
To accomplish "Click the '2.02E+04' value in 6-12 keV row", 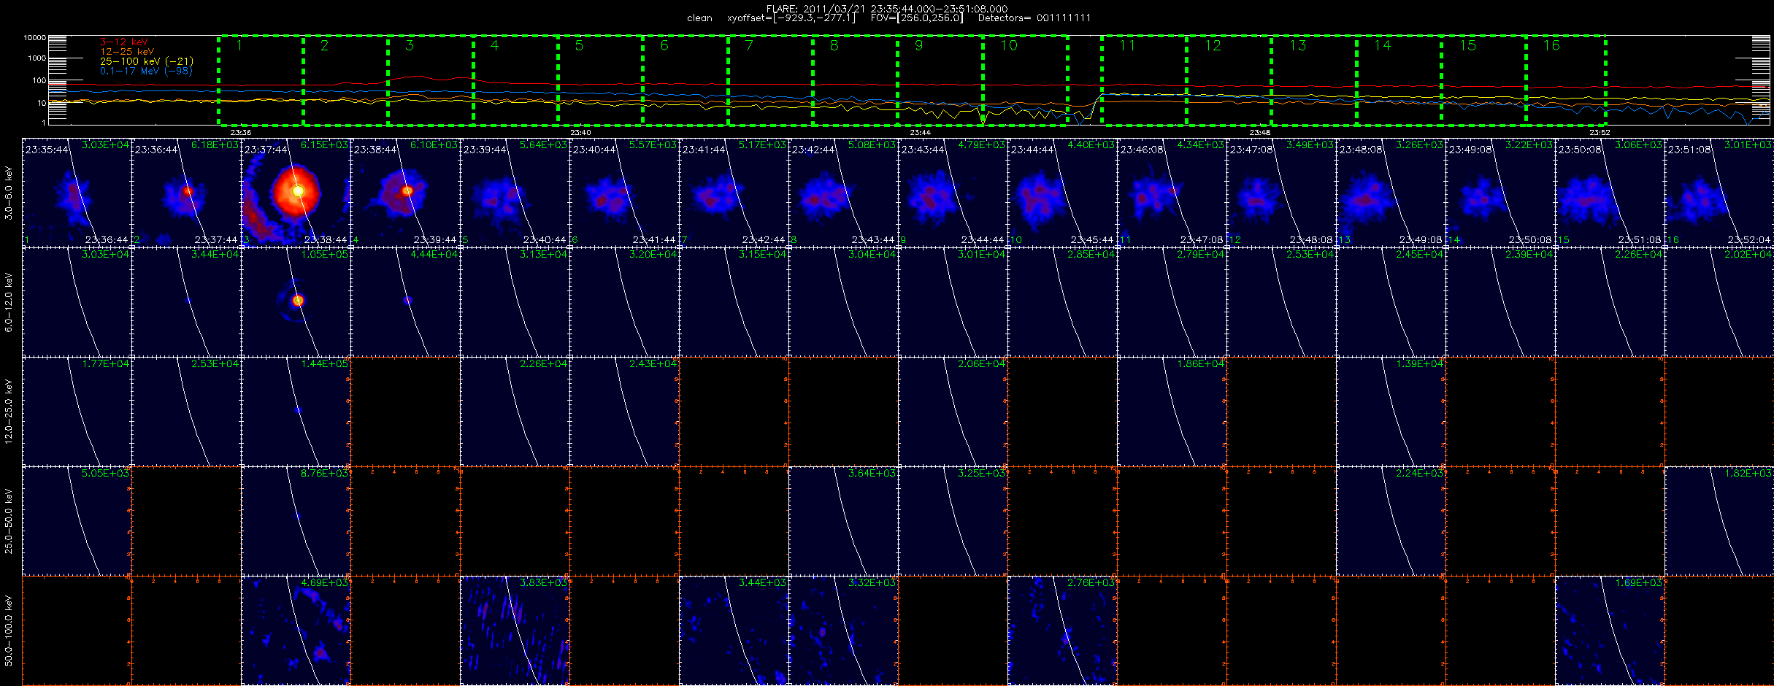I will click(x=1748, y=255).
